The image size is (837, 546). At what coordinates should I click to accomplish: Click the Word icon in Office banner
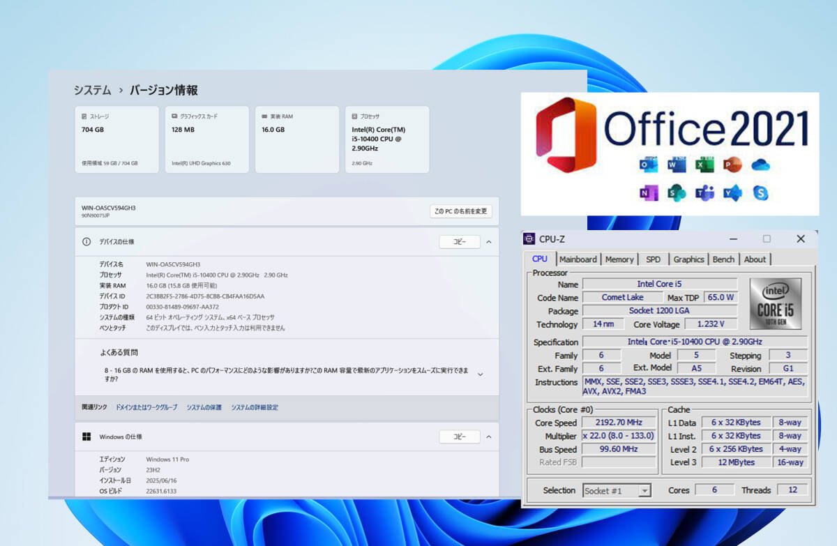pyautogui.click(x=677, y=165)
